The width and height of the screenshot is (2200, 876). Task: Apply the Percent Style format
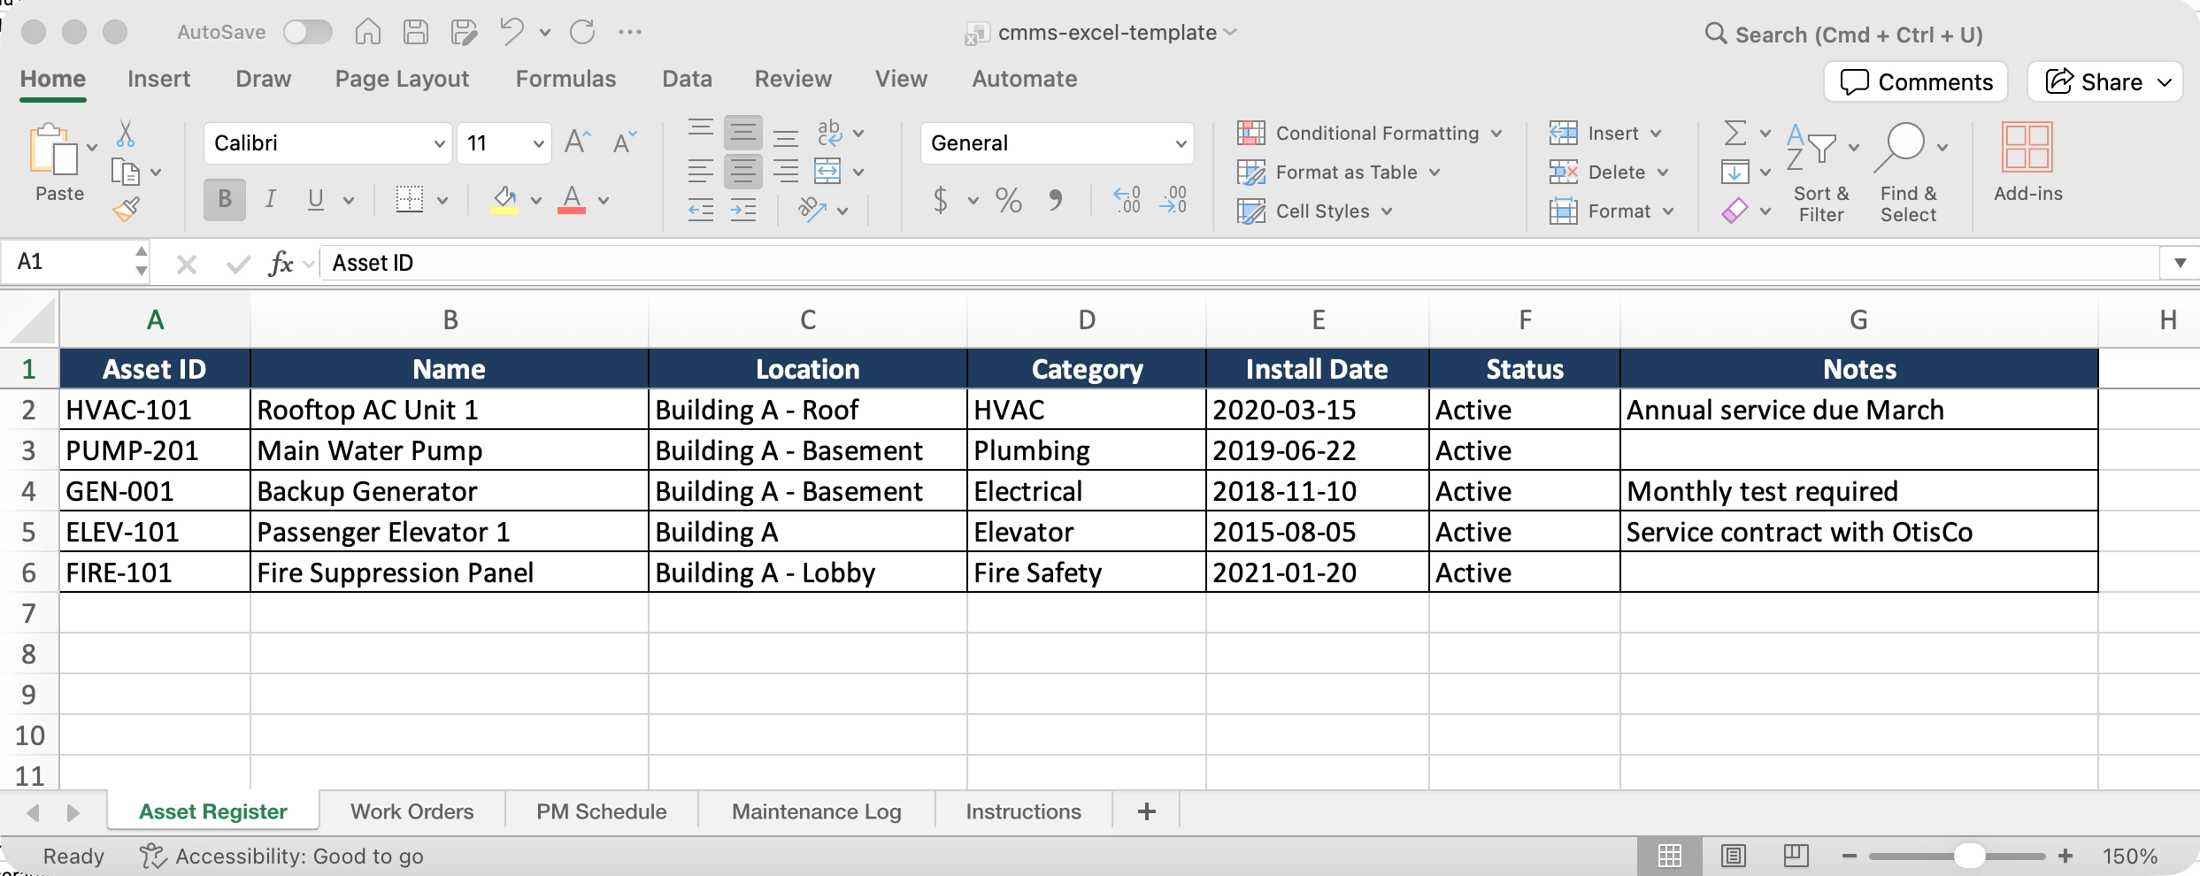[1008, 200]
